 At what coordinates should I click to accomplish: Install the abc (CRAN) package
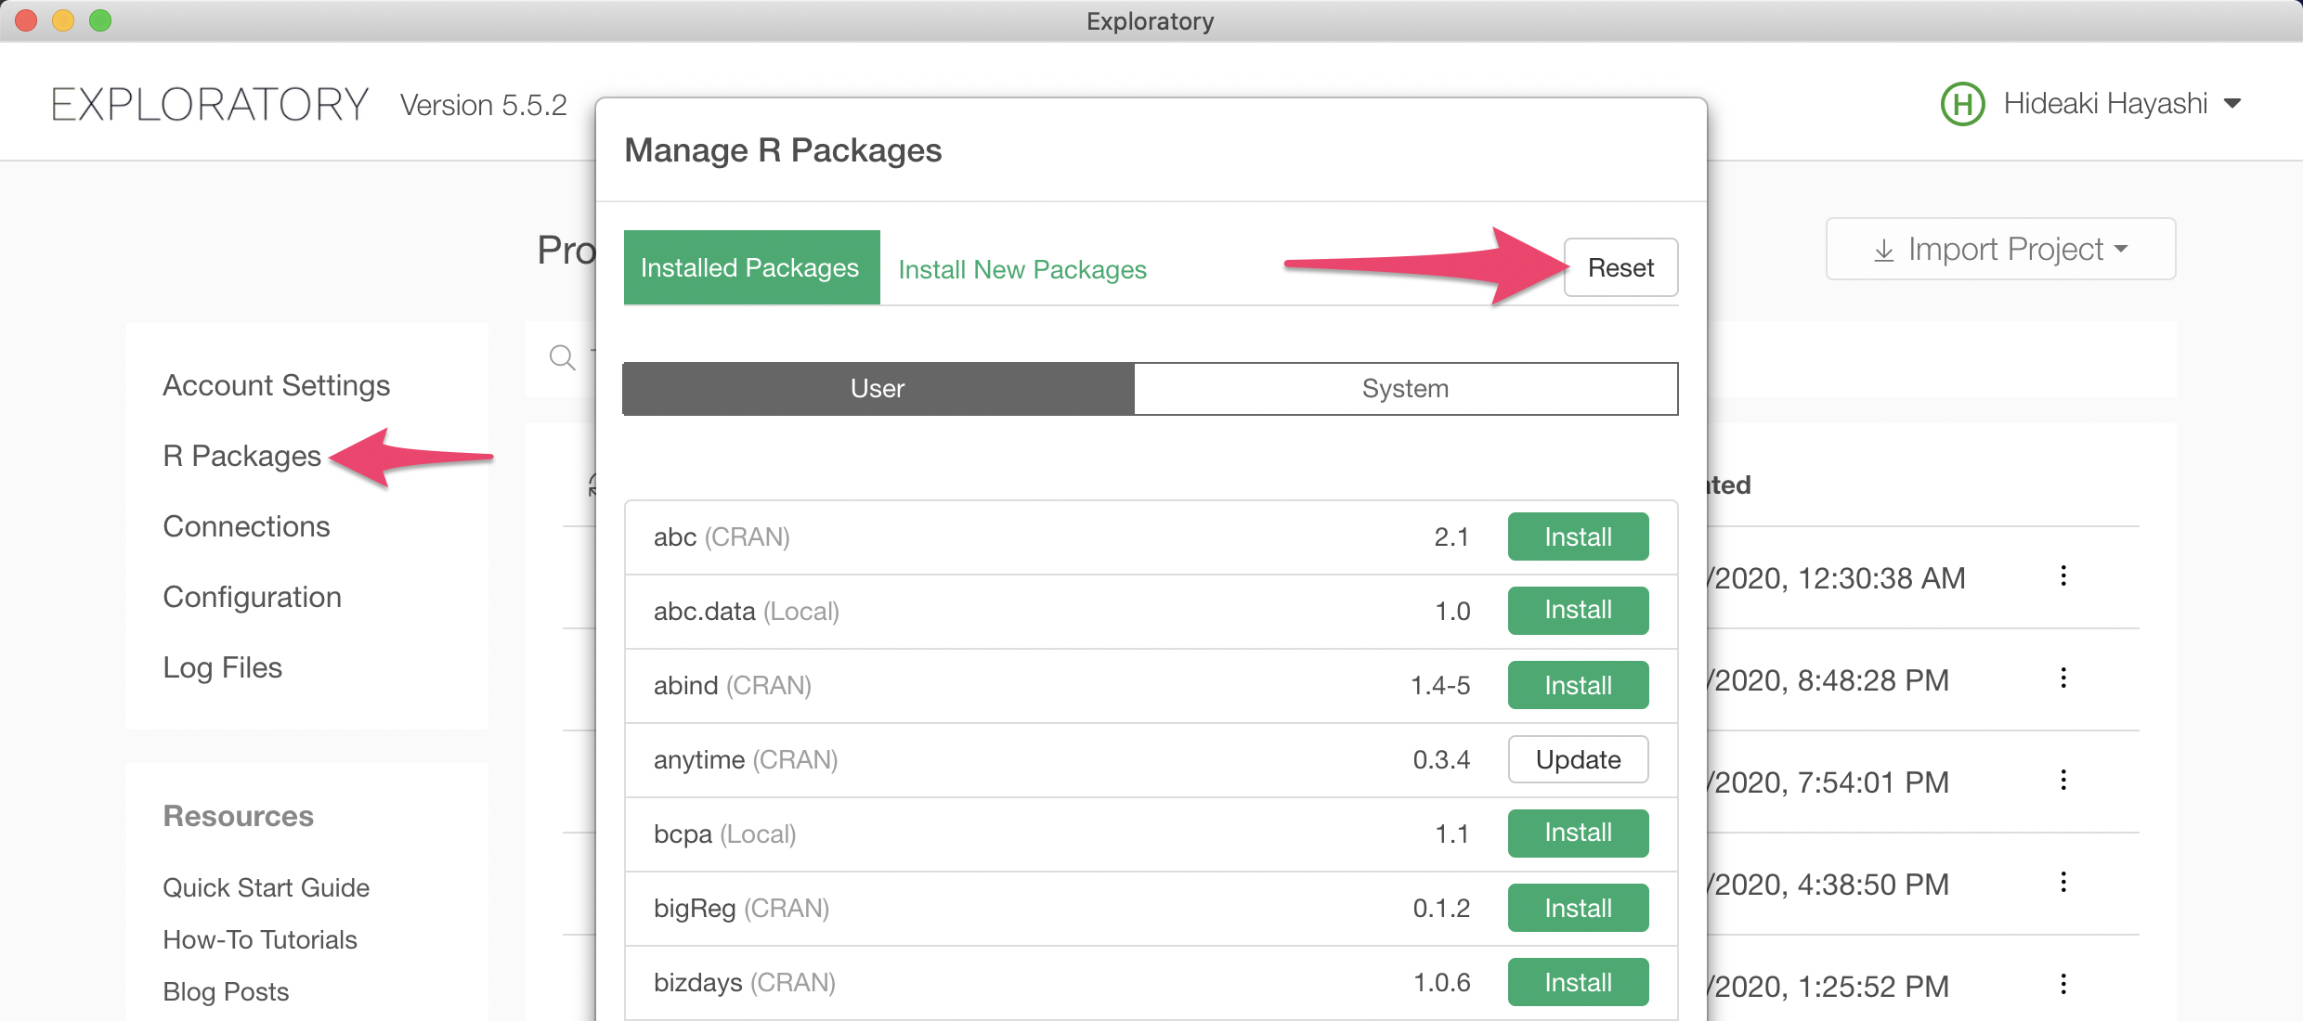click(1578, 536)
